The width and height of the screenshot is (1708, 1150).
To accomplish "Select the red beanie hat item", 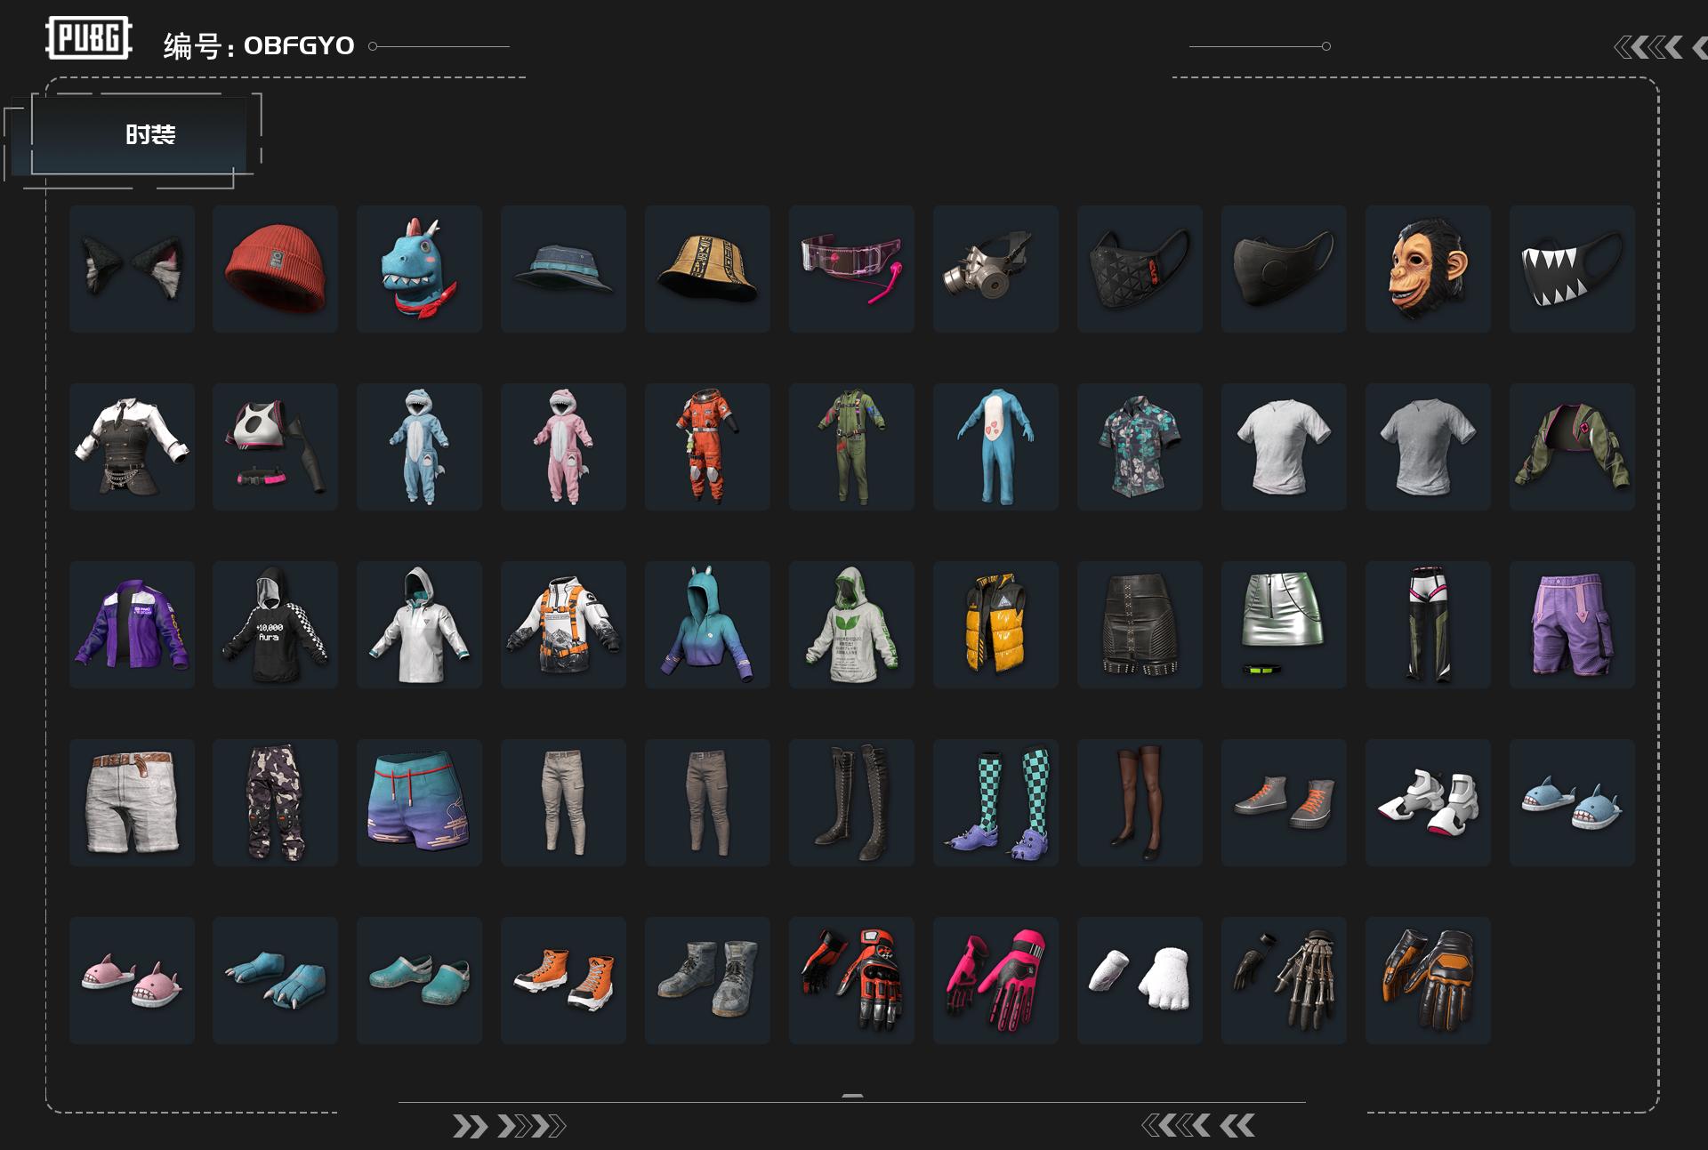I will [275, 269].
